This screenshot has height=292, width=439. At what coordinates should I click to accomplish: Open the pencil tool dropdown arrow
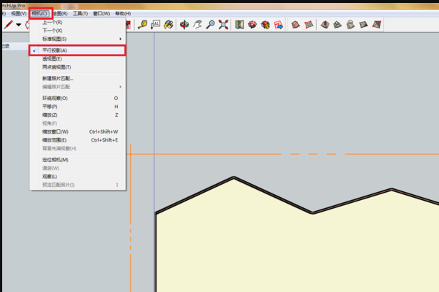(x=19, y=25)
